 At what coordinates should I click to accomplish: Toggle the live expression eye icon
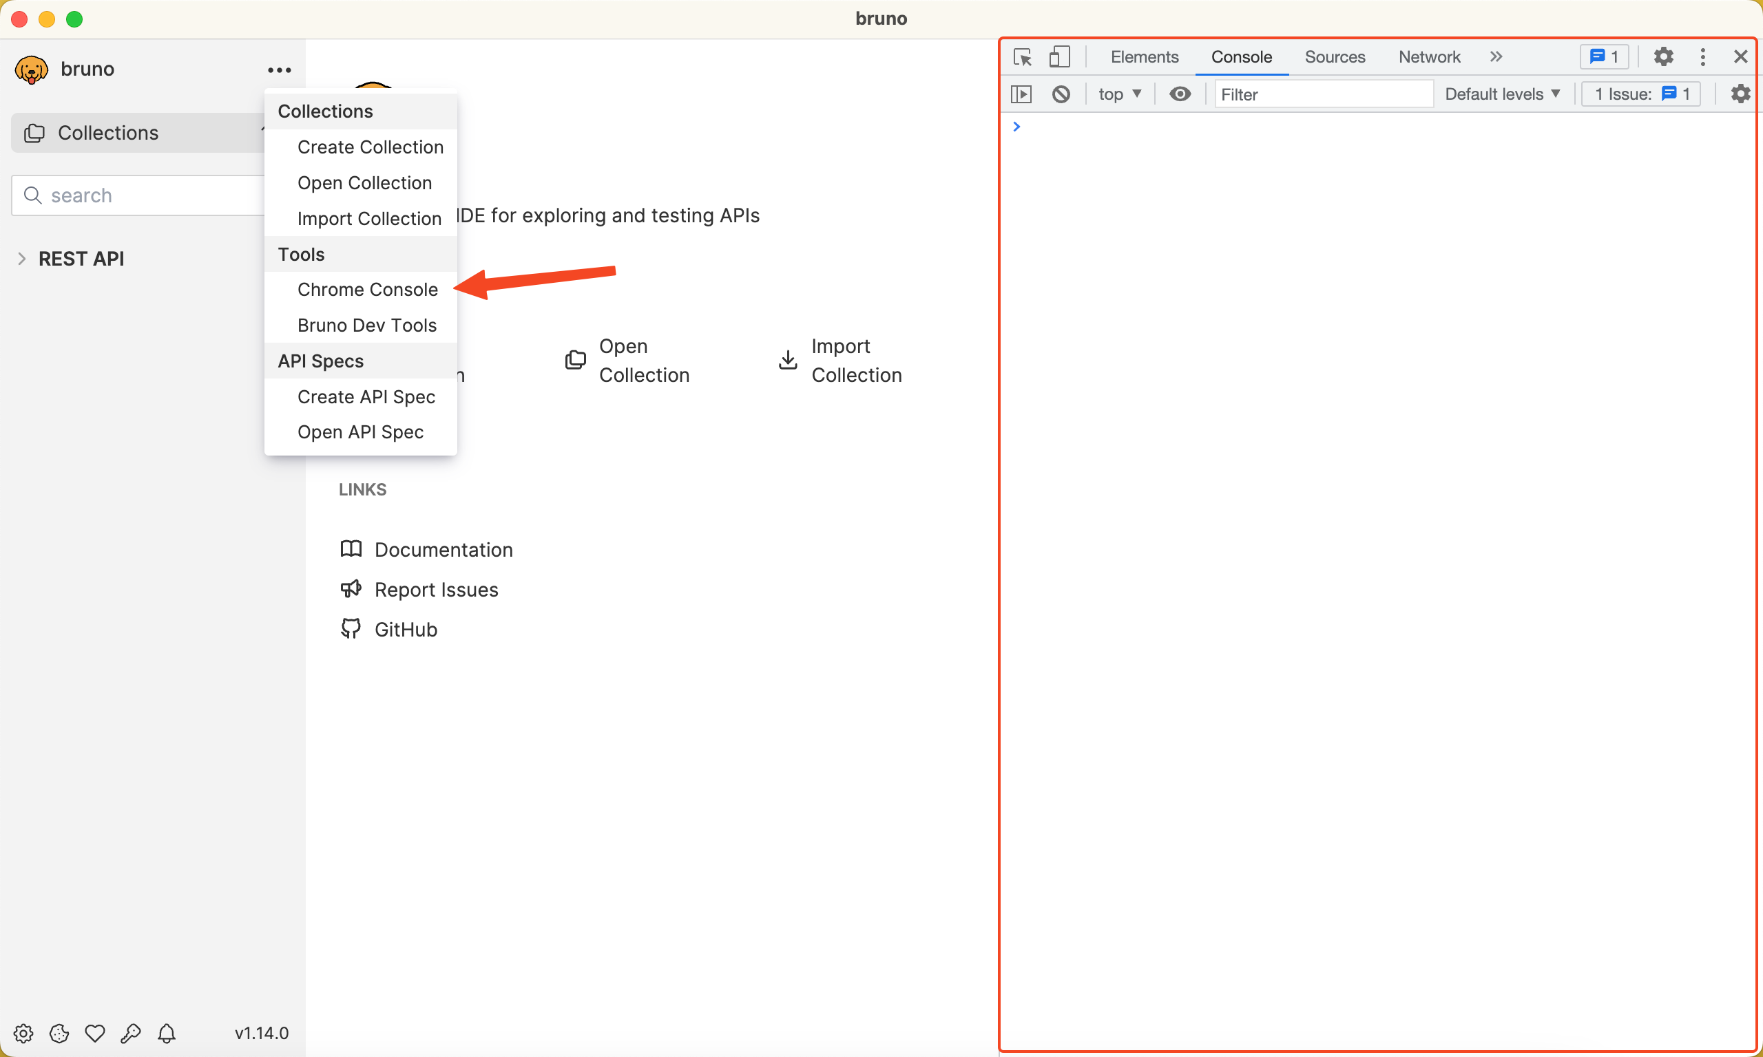1180,94
